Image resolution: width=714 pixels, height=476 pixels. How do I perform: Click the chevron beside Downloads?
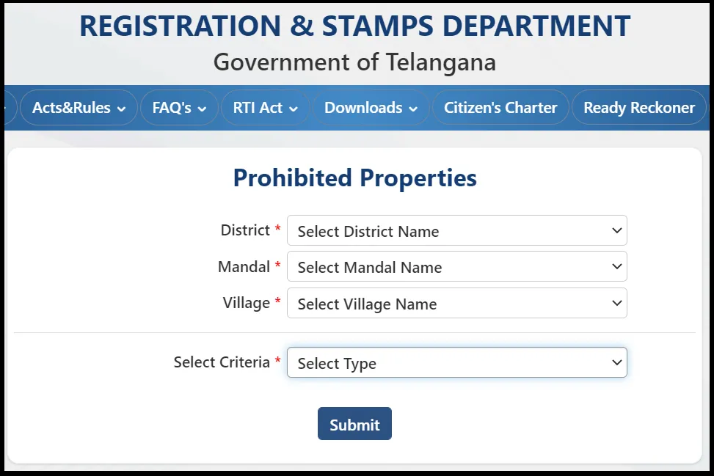(413, 109)
